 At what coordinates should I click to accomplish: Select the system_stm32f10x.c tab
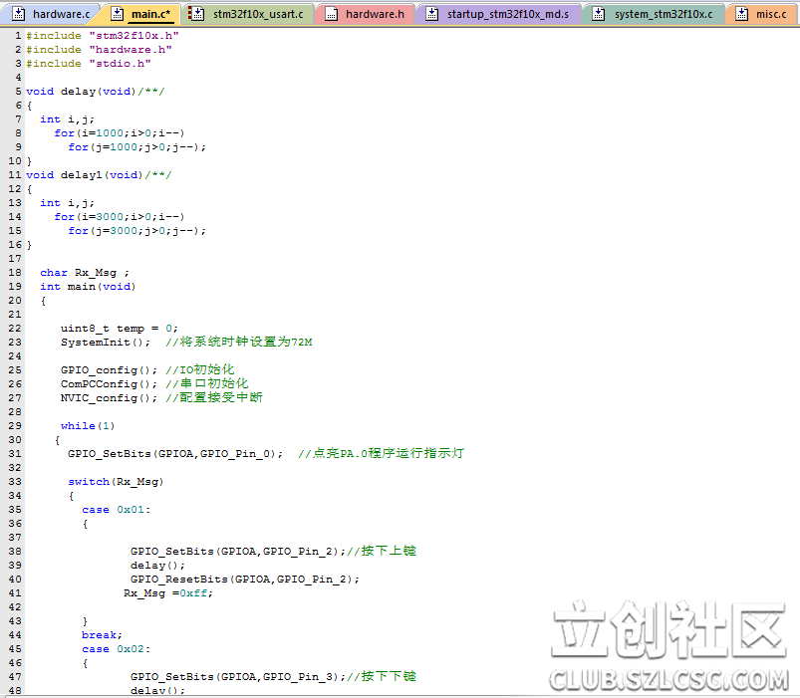(663, 14)
